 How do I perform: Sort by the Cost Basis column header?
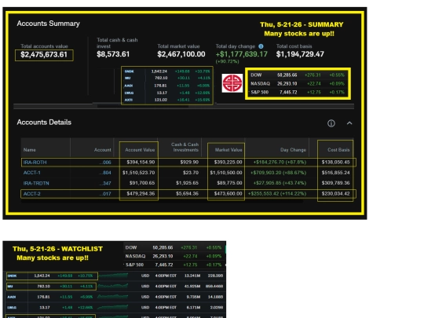coord(338,150)
